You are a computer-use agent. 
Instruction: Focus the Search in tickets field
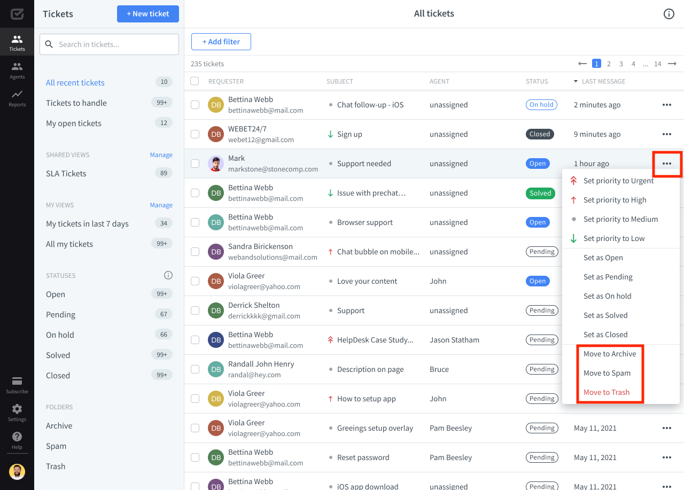pyautogui.click(x=109, y=44)
